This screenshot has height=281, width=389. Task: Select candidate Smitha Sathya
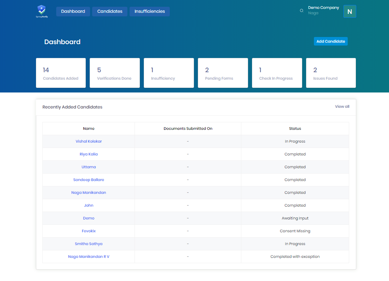click(x=89, y=244)
